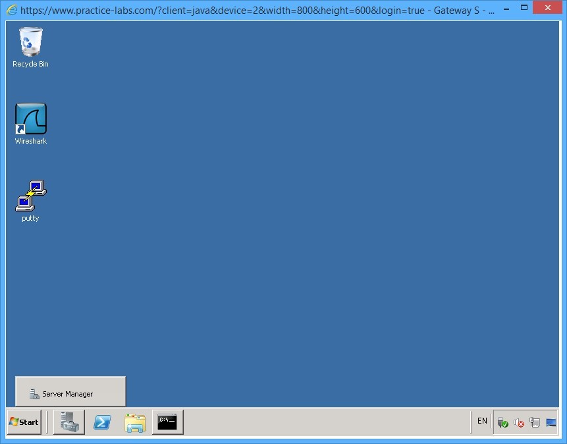
Task: Unmute audio via the muted speaker tray icon
Action: coord(518,422)
